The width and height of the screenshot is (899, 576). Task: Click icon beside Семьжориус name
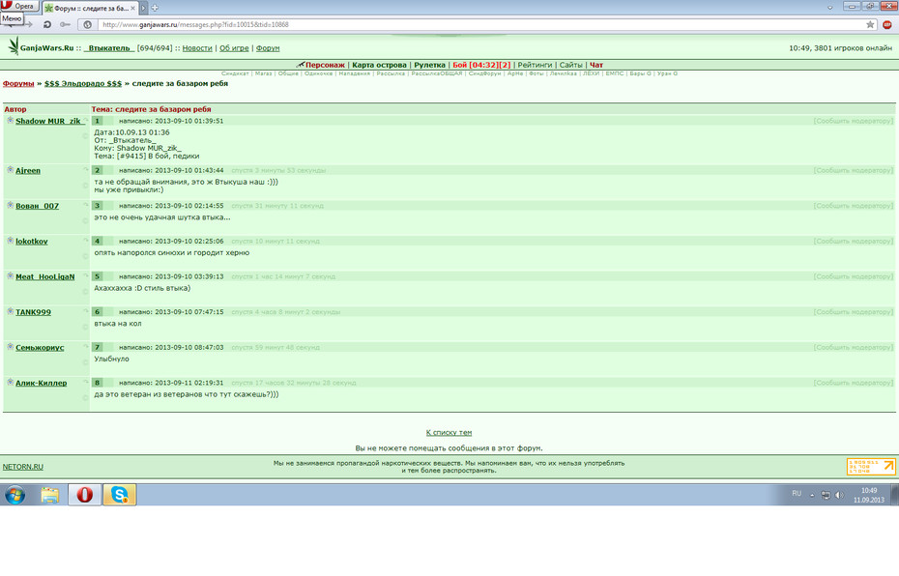click(x=10, y=347)
